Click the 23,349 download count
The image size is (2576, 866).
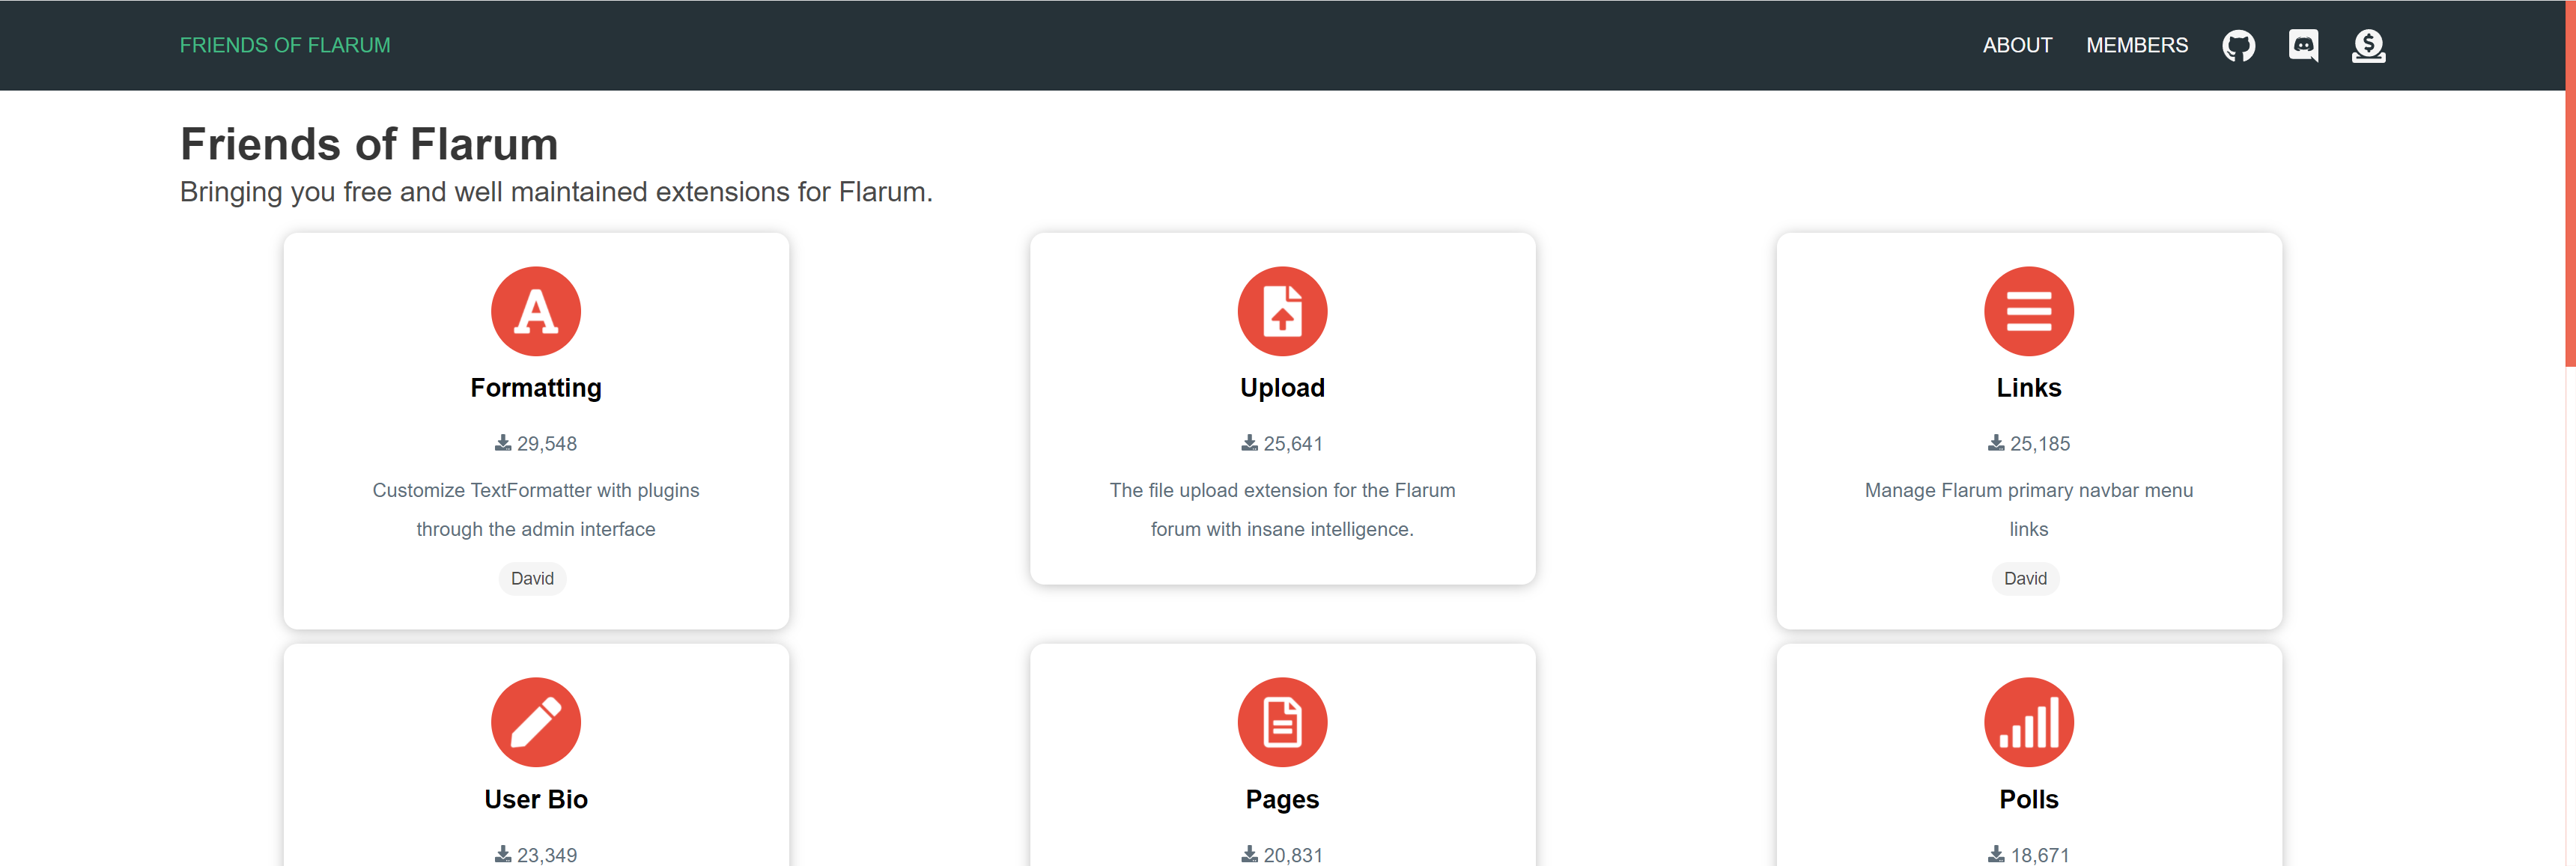pos(547,855)
